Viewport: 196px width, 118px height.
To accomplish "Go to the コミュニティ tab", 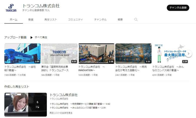I will [75, 20].
